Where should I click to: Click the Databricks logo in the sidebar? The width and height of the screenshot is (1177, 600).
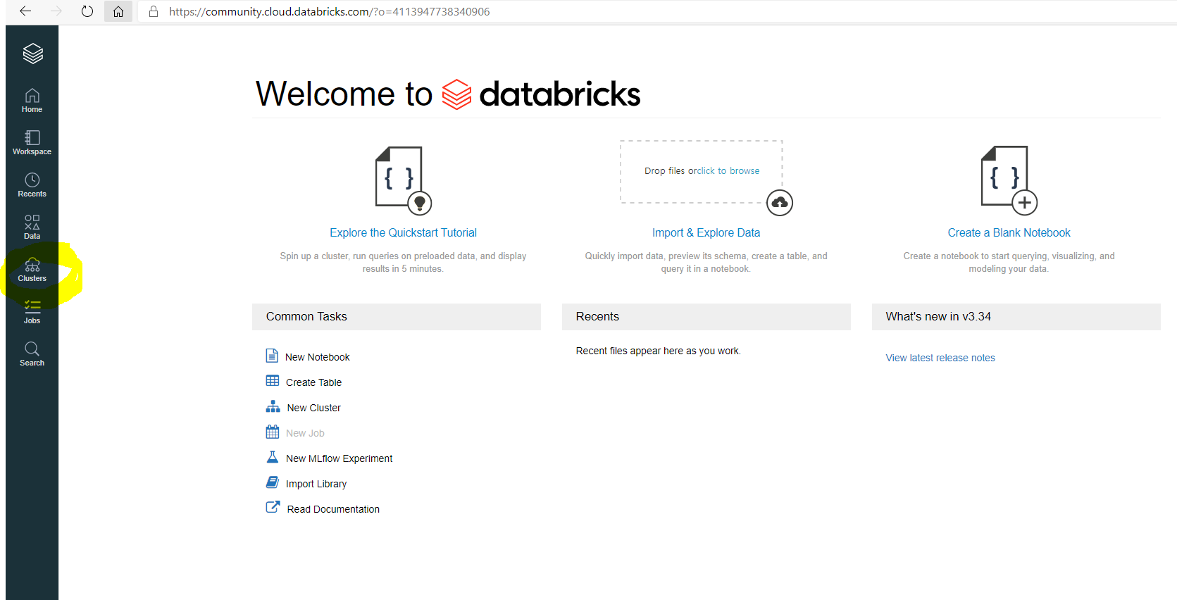[x=32, y=54]
